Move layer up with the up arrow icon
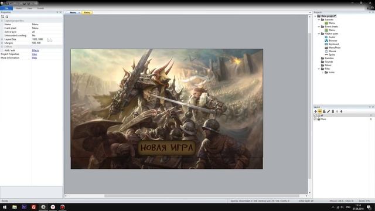375x211 pixels. click(337, 111)
